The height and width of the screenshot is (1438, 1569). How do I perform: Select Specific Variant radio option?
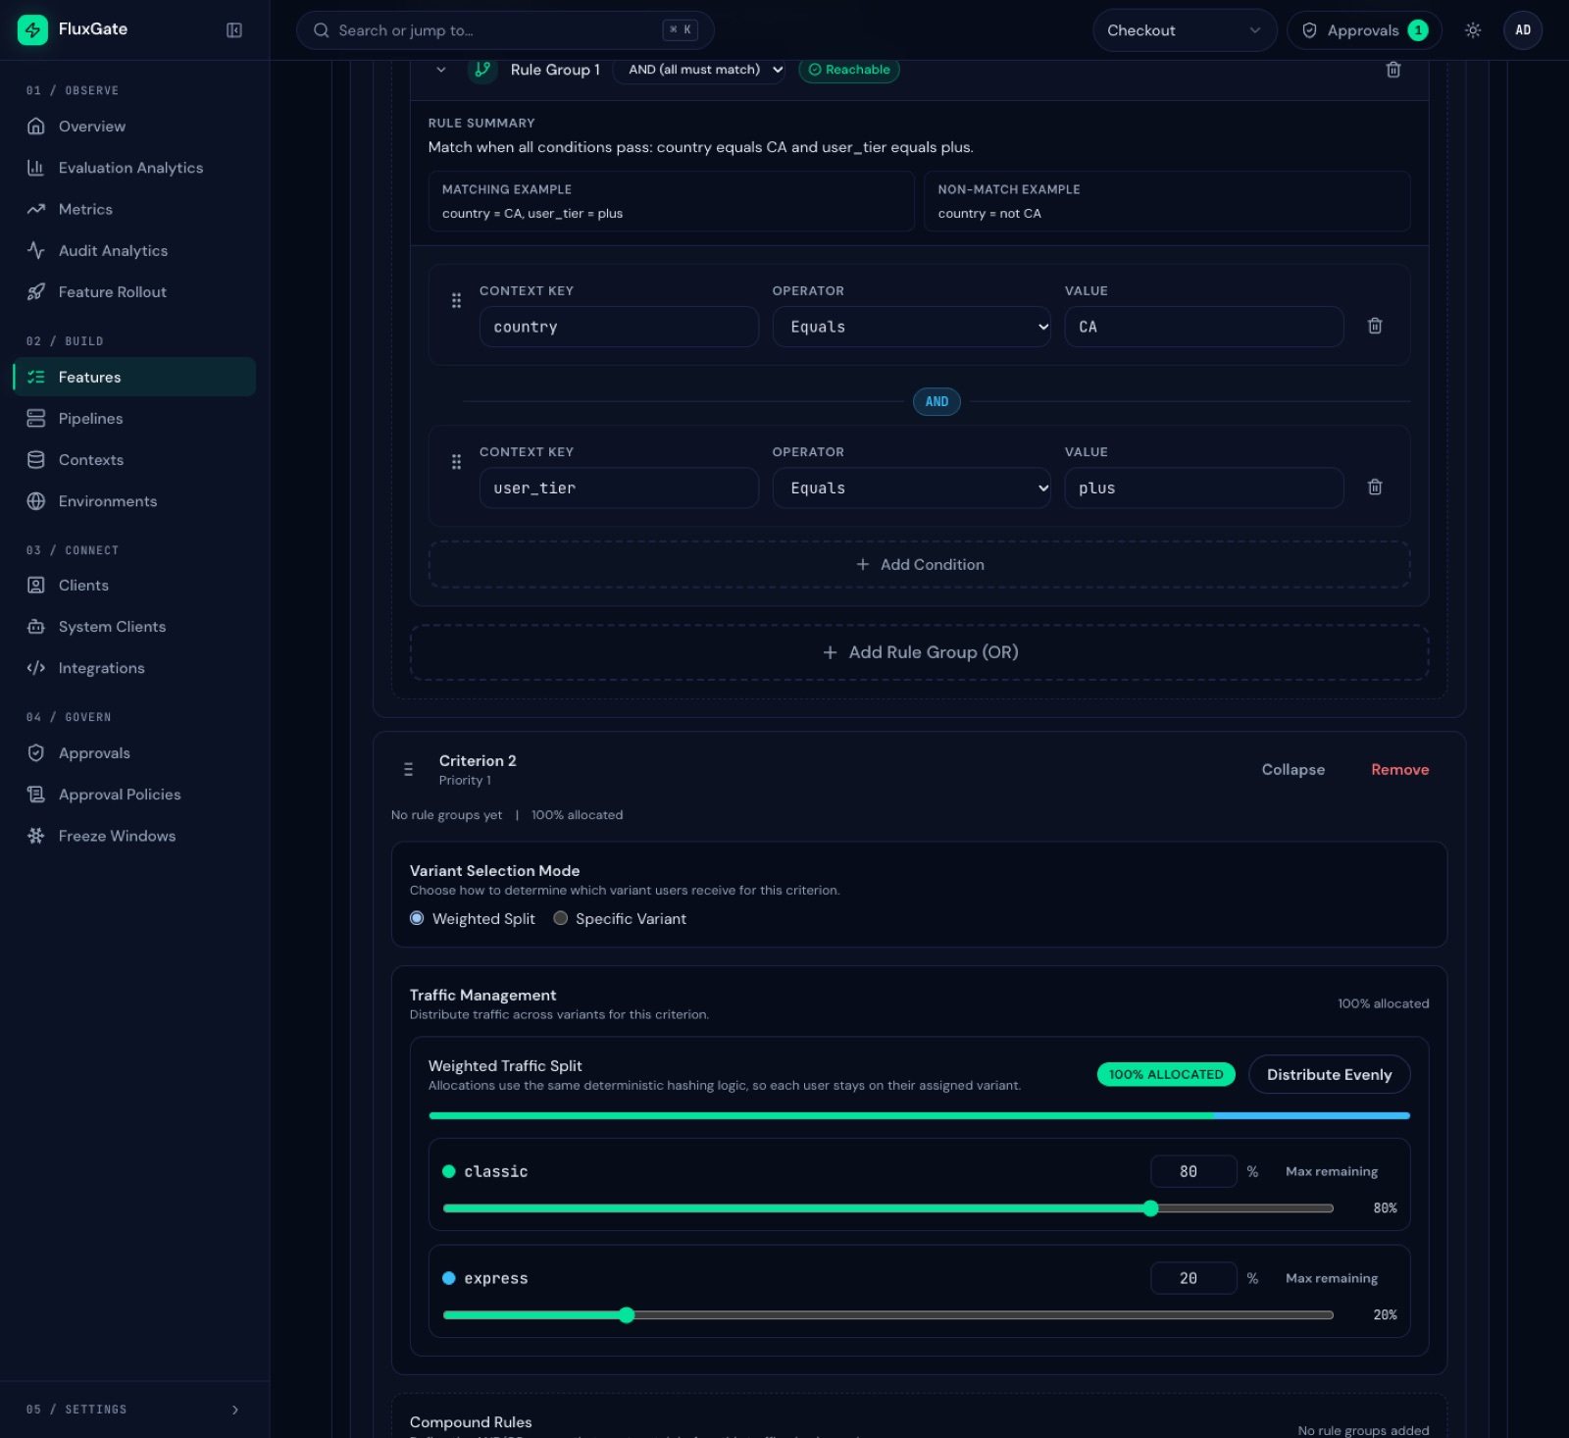click(x=561, y=918)
